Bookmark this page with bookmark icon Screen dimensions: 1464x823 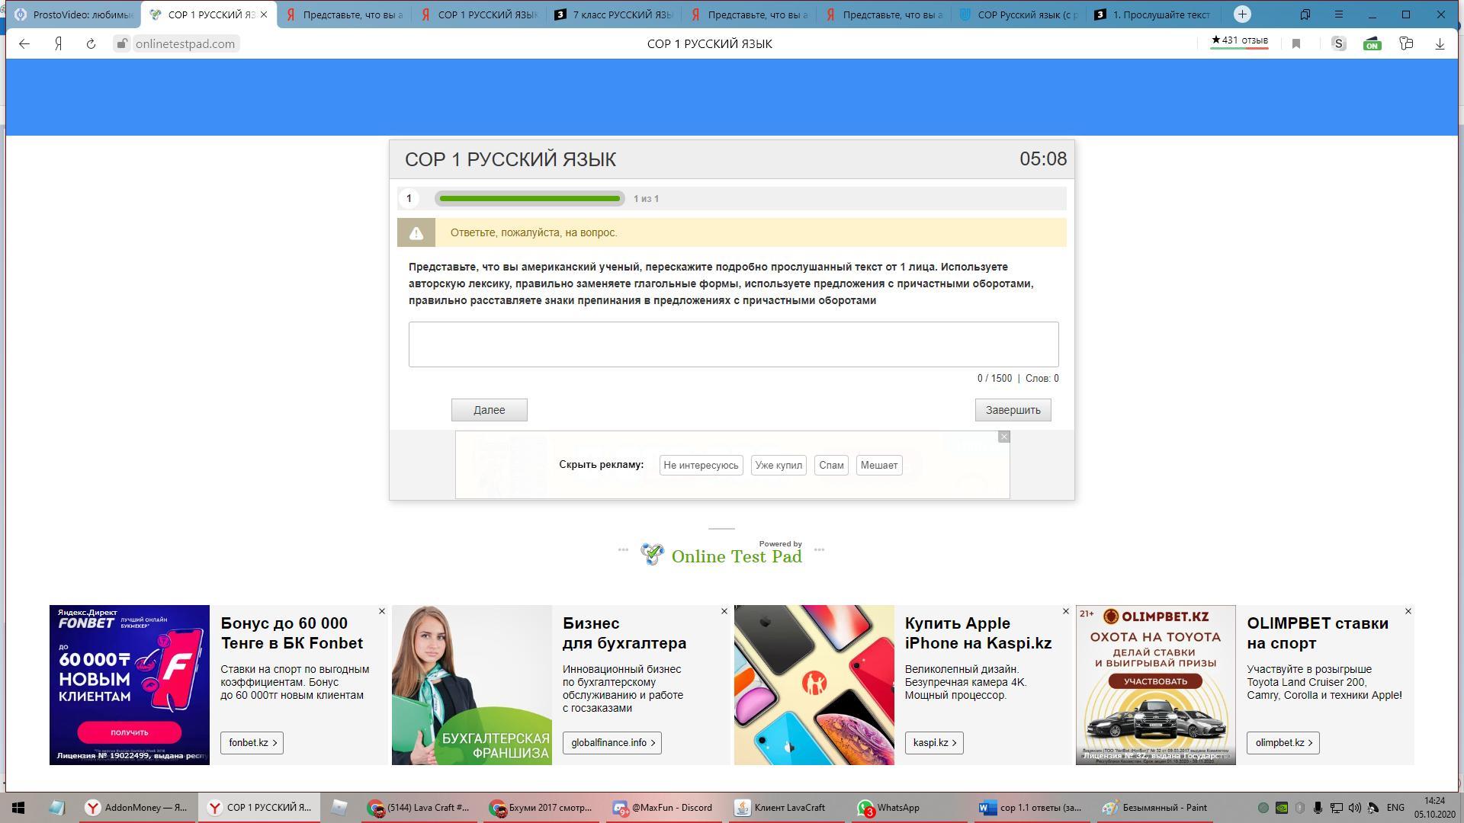coord(1295,43)
